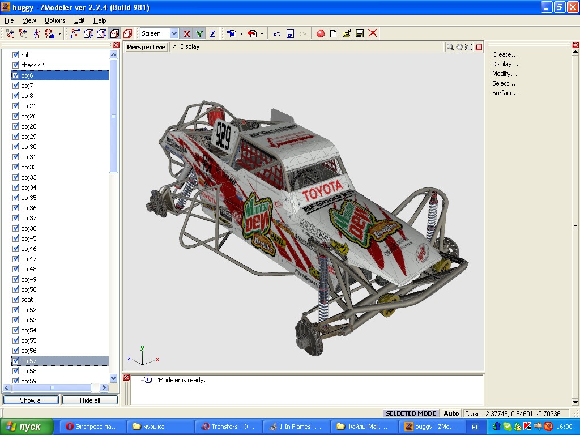
Task: Switch to Vertices level editing
Action: pos(75,33)
